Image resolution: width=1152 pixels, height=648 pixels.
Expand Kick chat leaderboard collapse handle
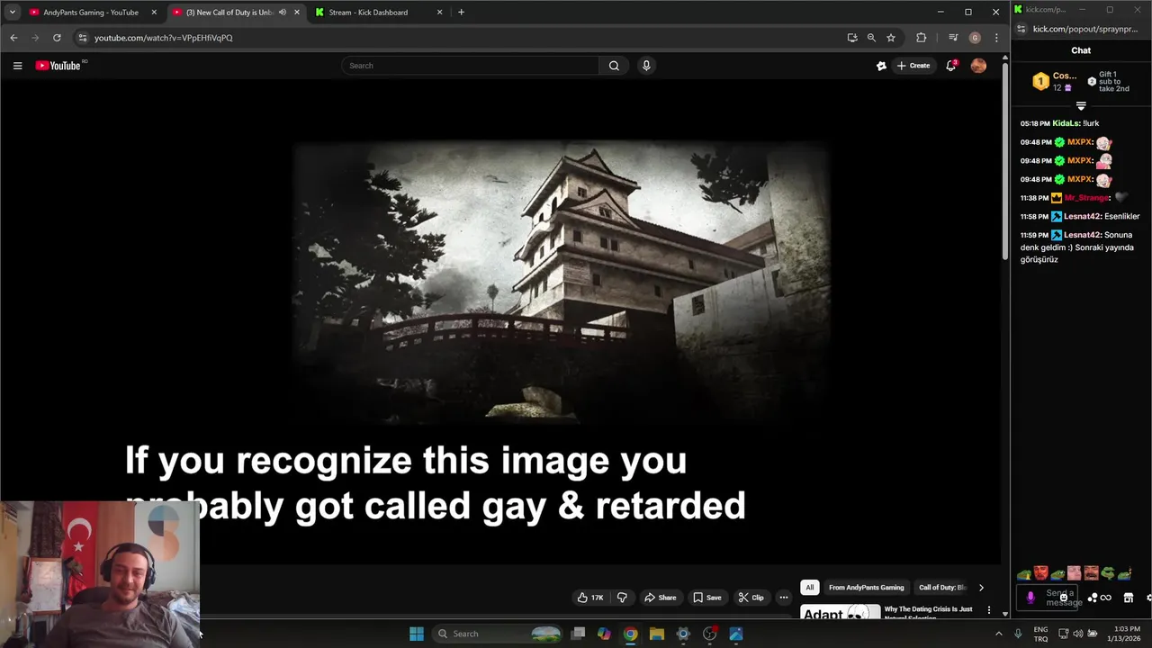point(1081,106)
